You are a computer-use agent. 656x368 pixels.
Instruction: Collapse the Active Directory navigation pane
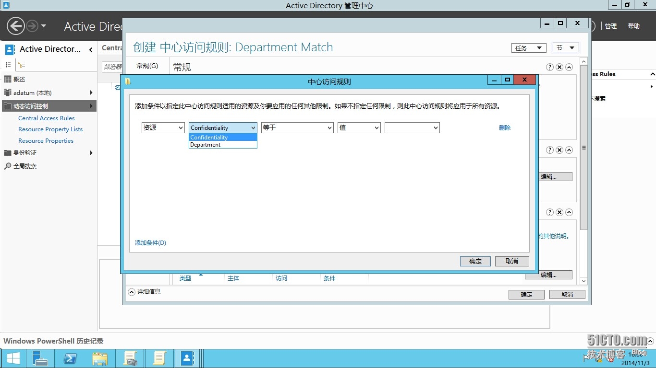pyautogui.click(x=91, y=49)
